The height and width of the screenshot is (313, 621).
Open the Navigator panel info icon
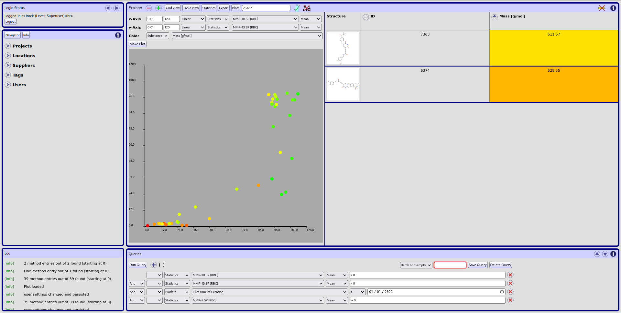[x=118, y=35]
